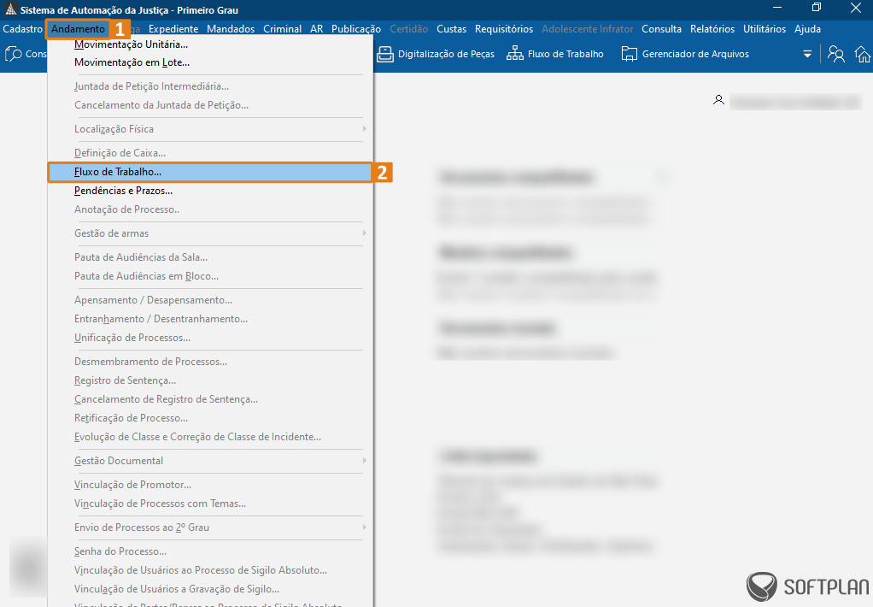
Task: Open the AR menu
Action: pyautogui.click(x=317, y=29)
